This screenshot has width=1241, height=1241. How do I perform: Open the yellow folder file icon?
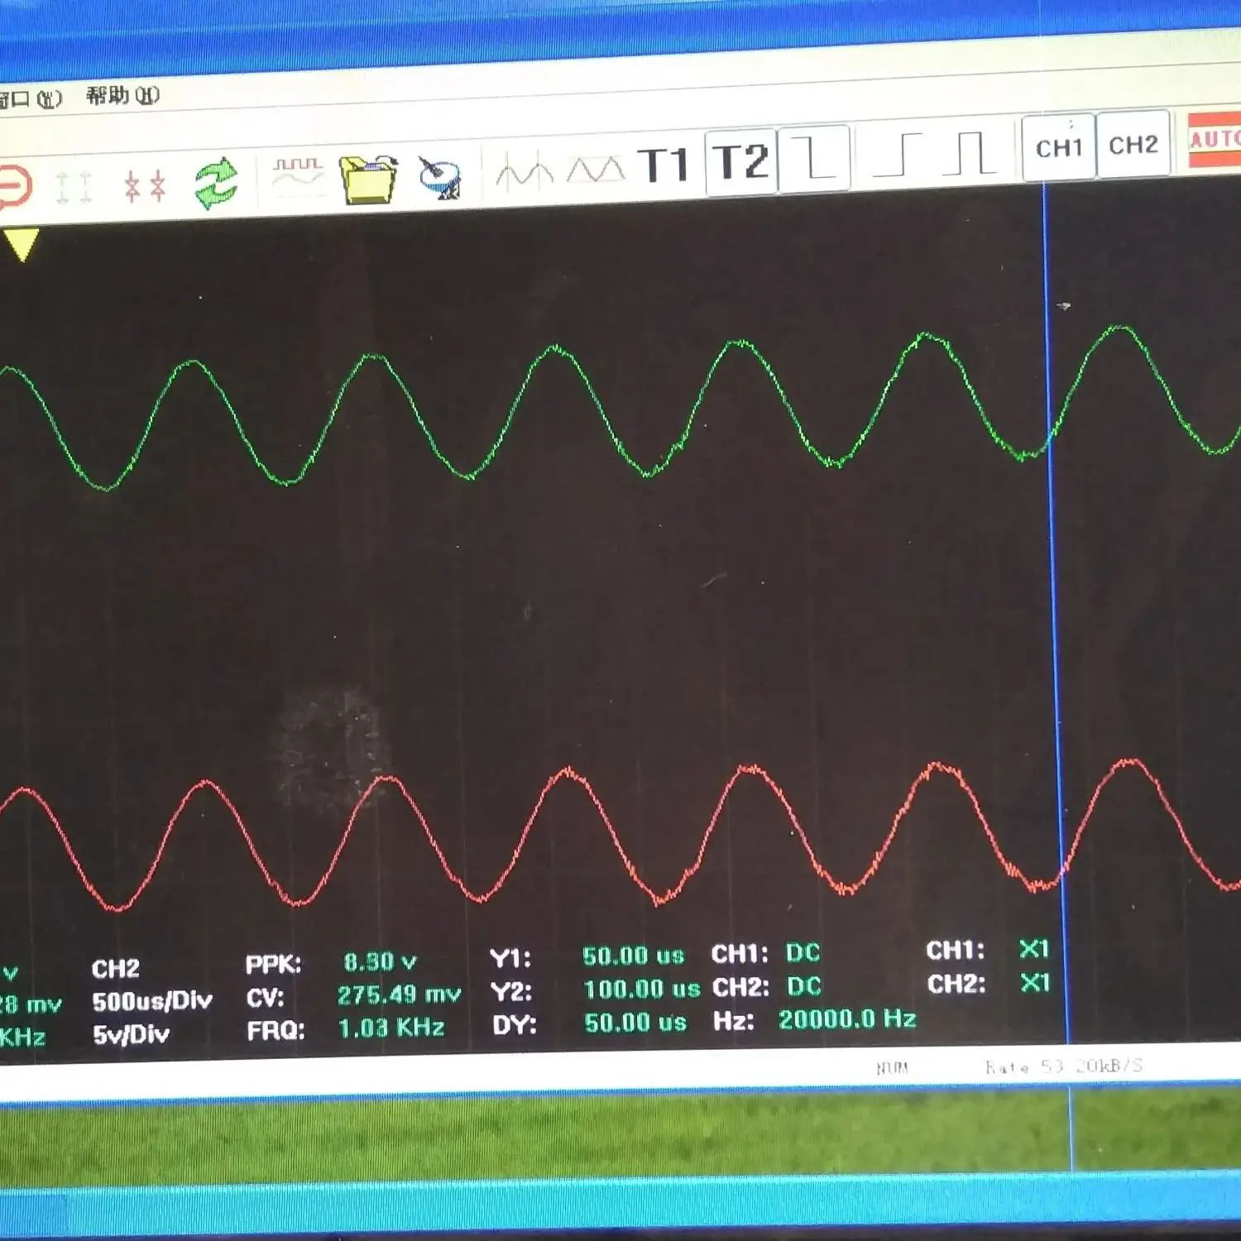click(367, 179)
